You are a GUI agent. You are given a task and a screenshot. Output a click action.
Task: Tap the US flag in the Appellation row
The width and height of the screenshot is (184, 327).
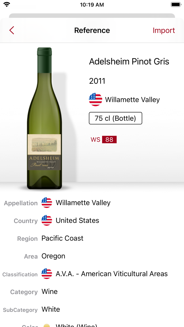(x=47, y=203)
